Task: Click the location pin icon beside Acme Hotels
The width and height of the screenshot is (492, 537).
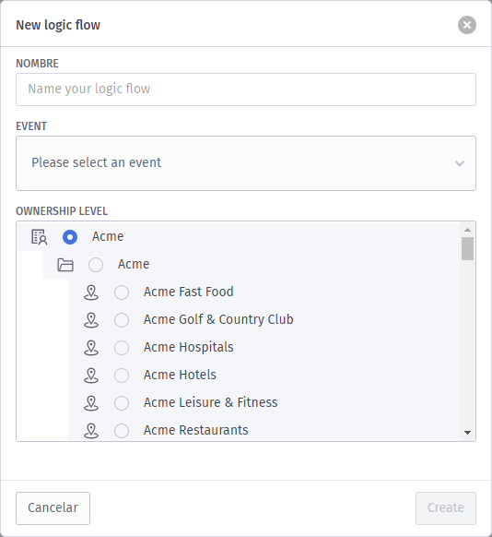Action: tap(91, 376)
